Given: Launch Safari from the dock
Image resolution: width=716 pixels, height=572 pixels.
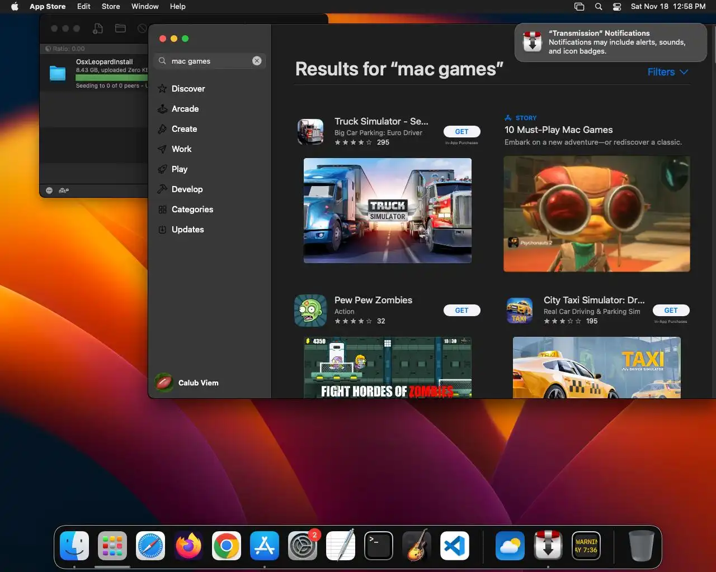Looking at the screenshot, I should click(150, 546).
